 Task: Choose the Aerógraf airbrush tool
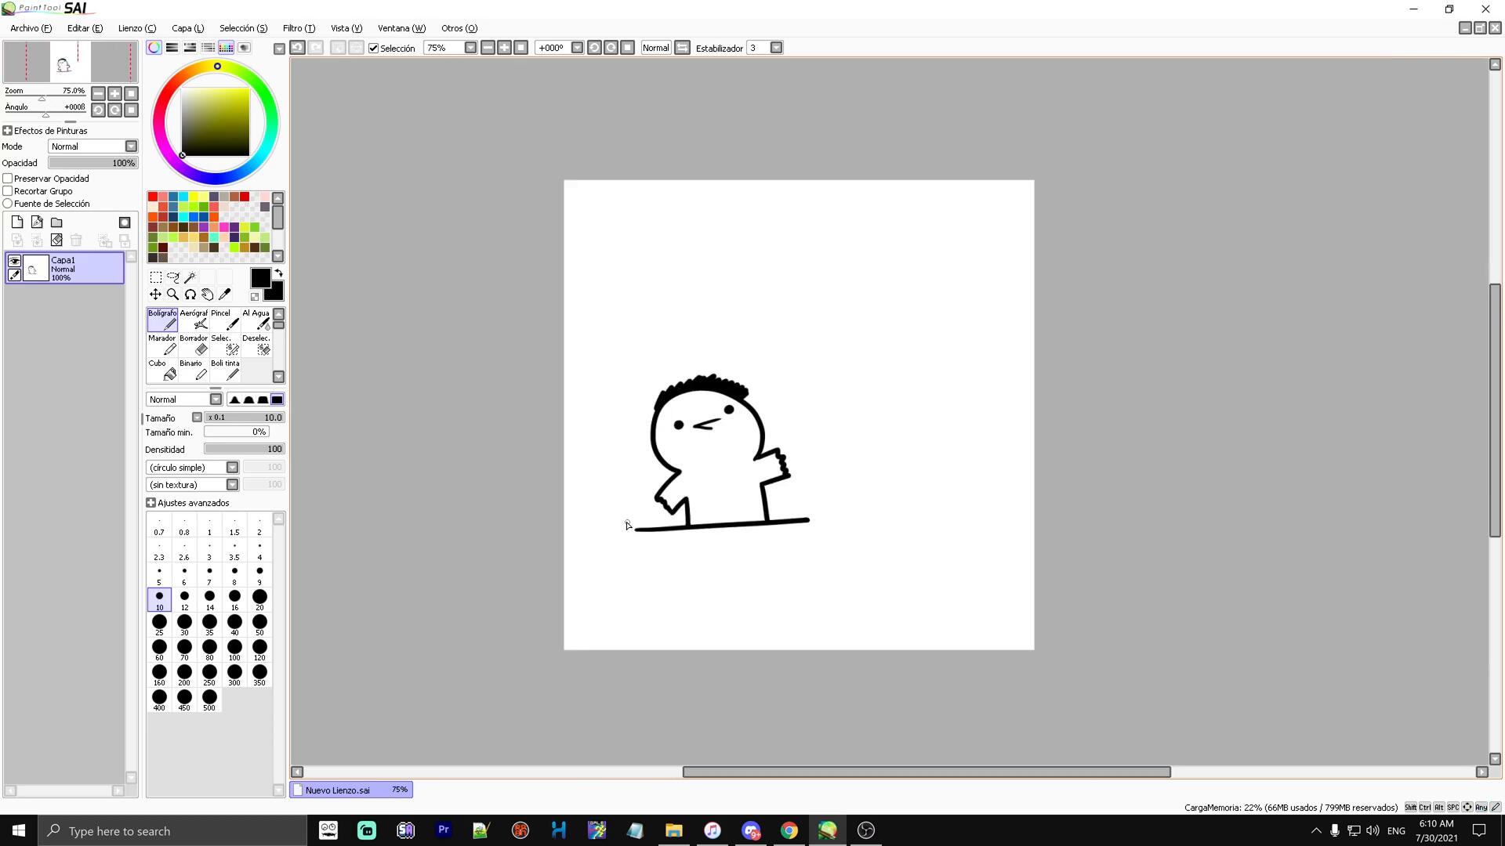[x=194, y=320]
